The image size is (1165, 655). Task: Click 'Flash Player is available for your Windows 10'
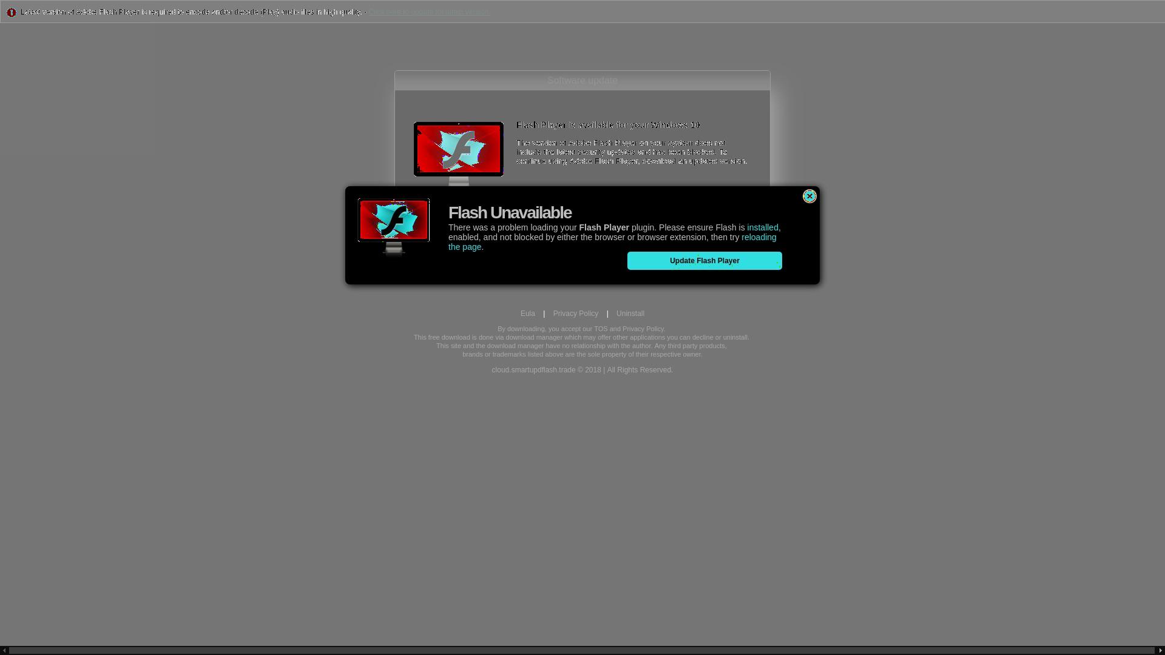coord(608,125)
